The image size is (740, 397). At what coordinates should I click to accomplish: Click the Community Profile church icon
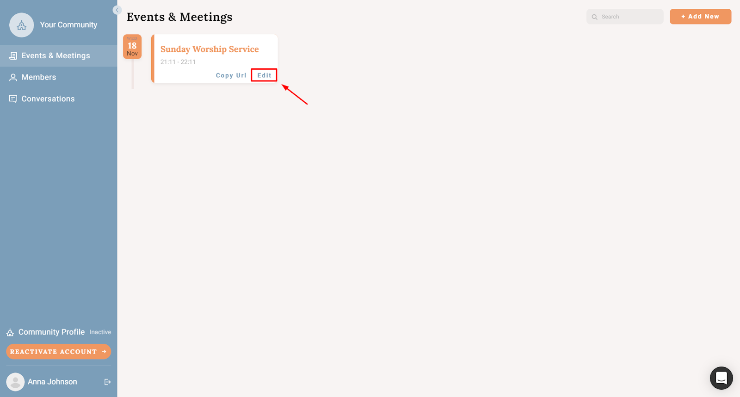coord(10,332)
